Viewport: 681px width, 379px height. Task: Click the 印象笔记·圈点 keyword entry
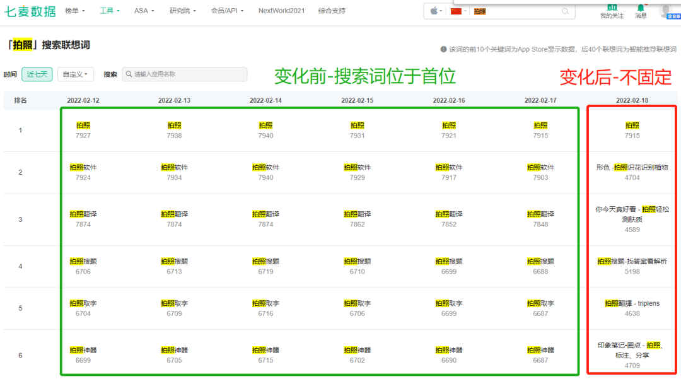point(632,351)
